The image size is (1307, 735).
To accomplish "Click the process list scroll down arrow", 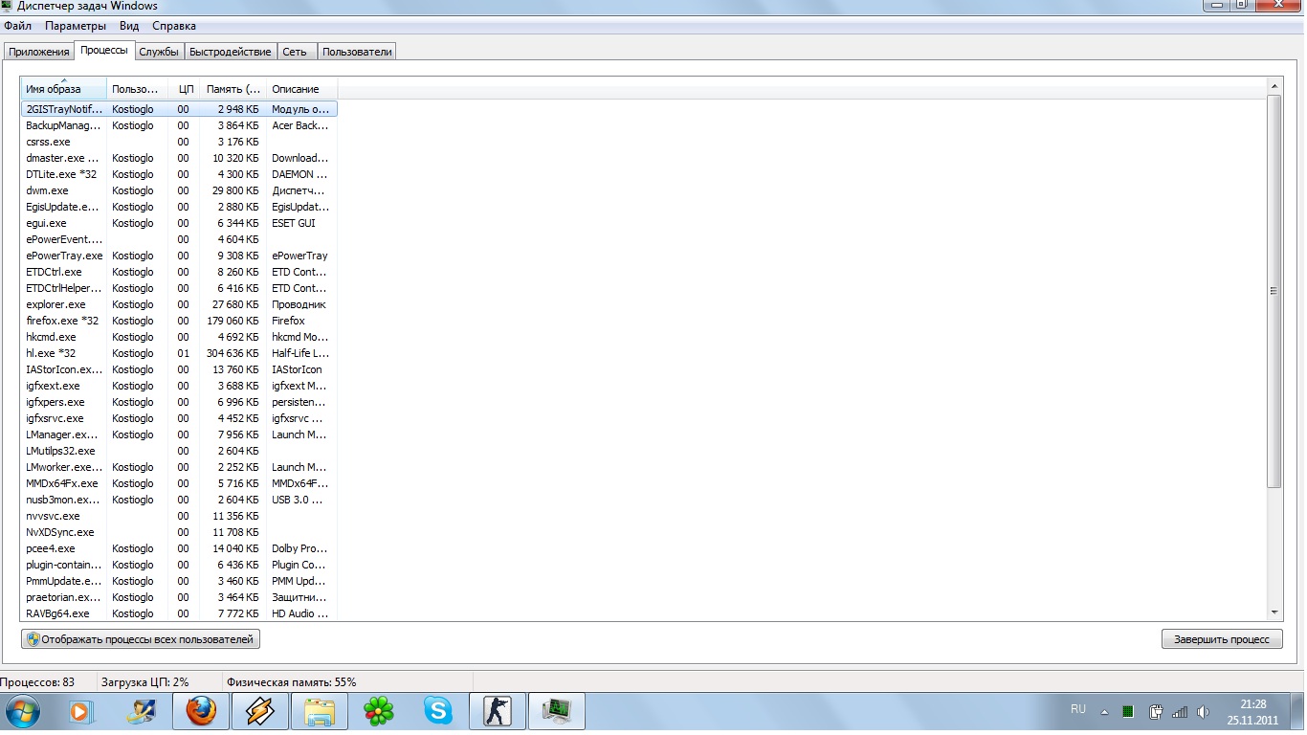I will click(x=1274, y=612).
